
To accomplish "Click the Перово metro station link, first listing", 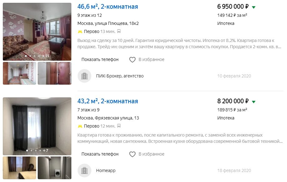I will pos(92,31).
